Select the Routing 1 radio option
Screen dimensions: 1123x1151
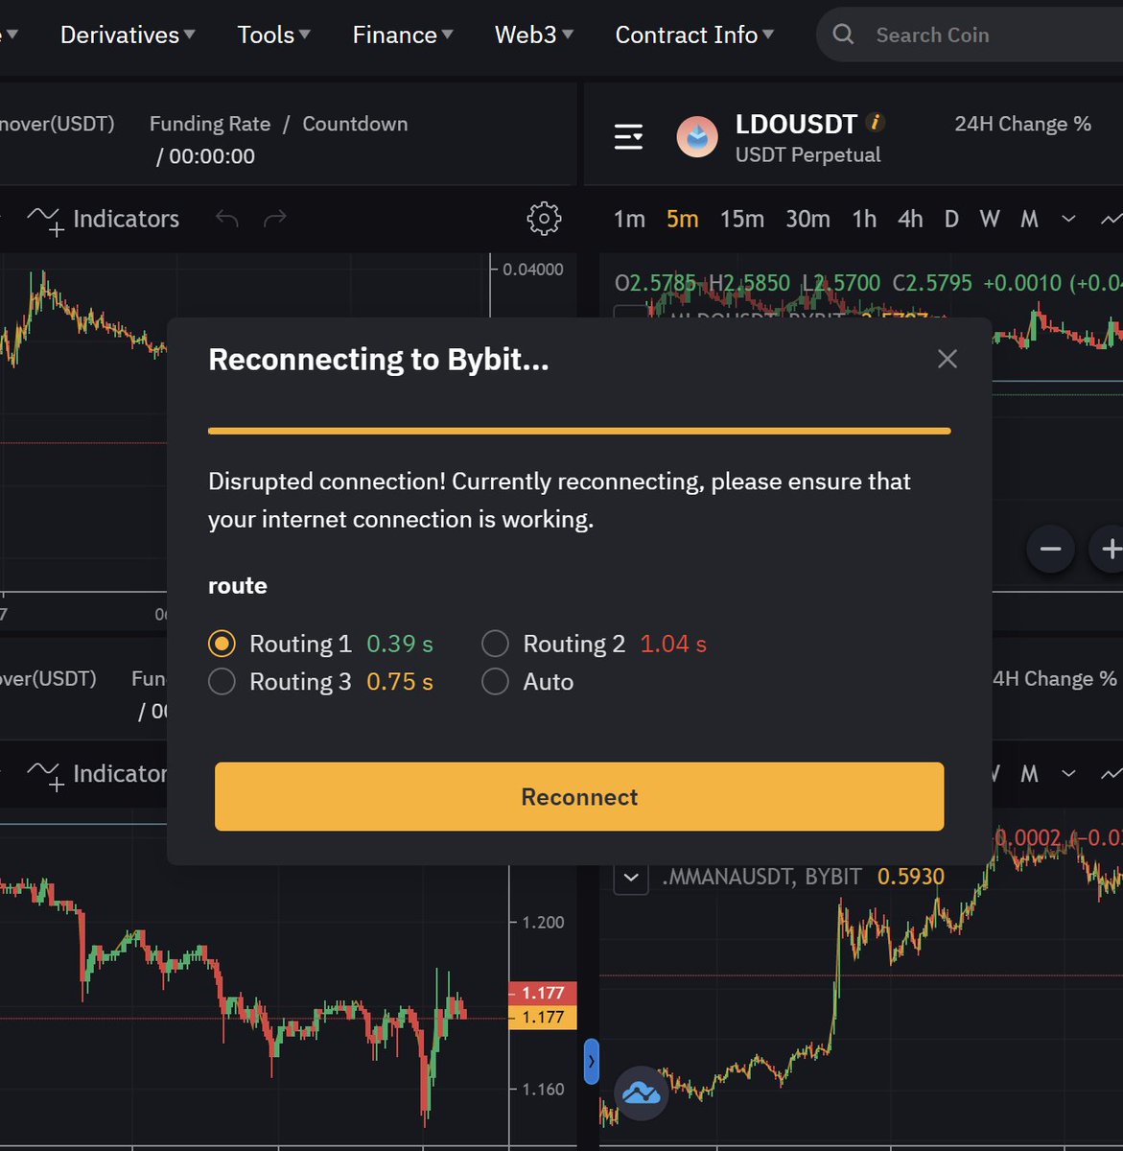pos(222,643)
